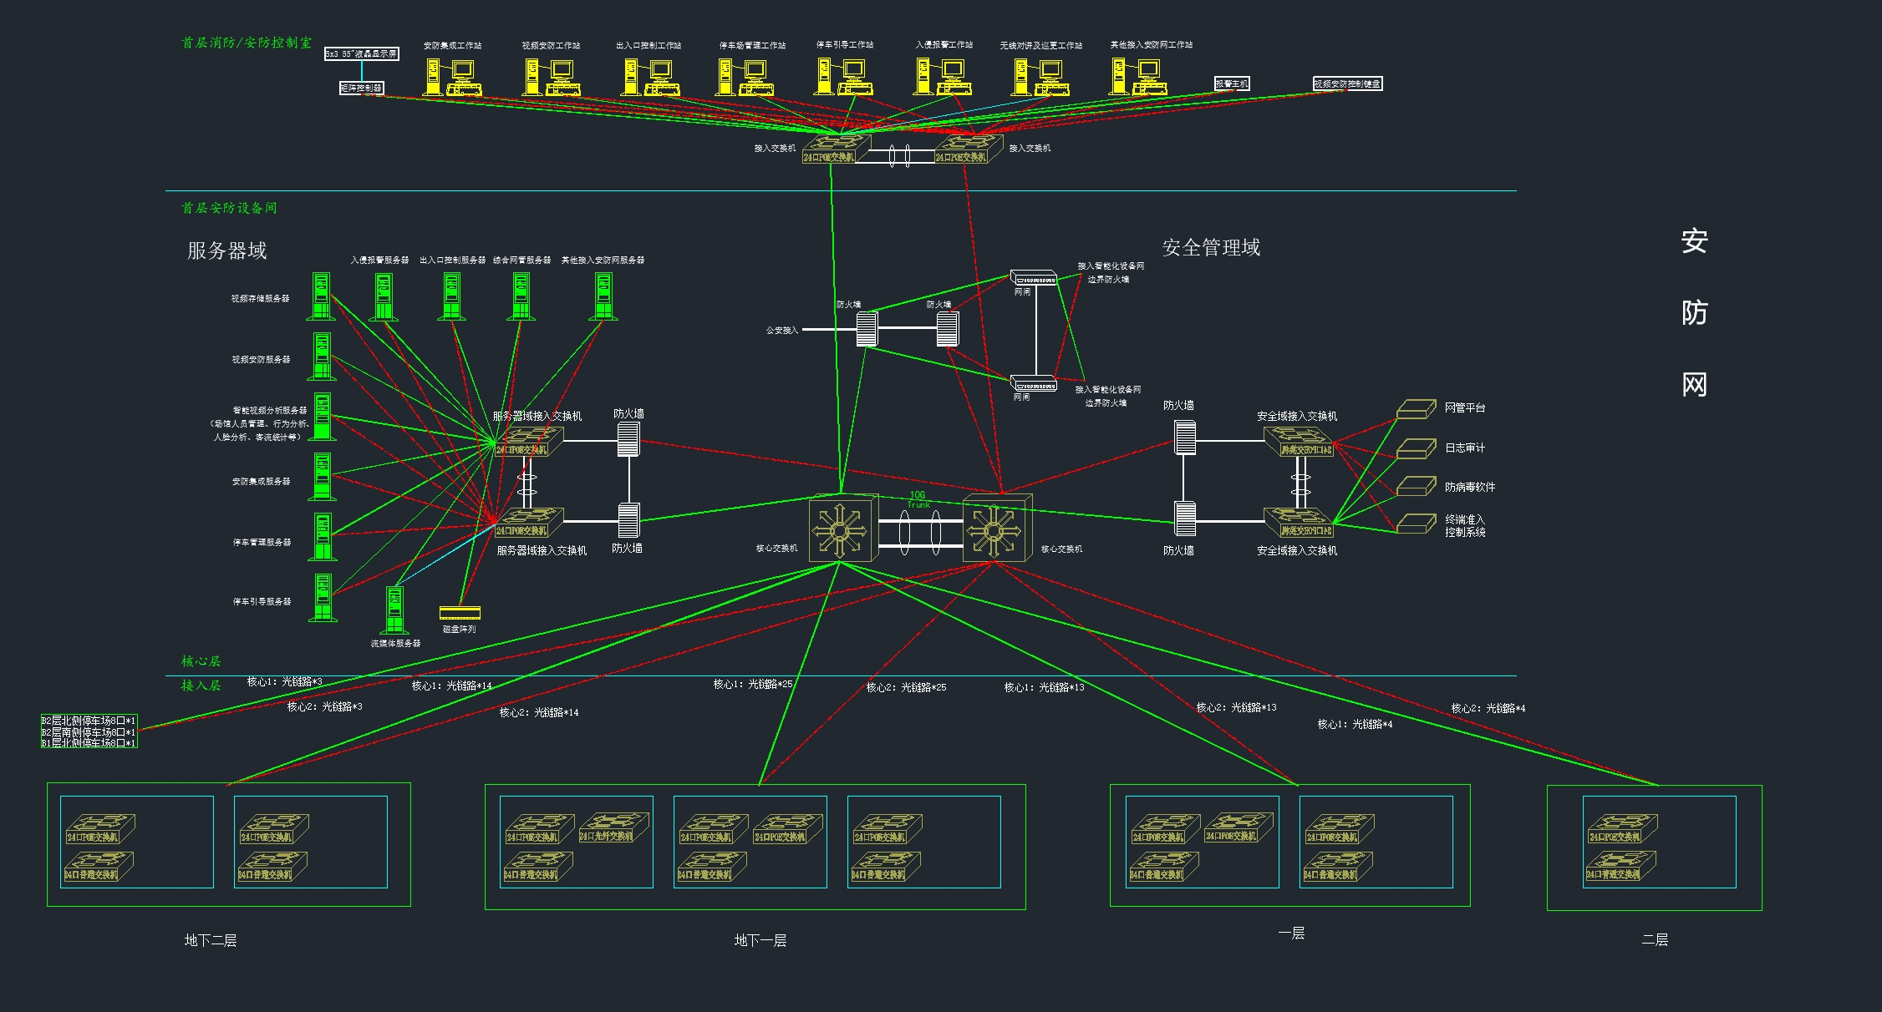Click the 安防集成工作站 workstation icon
The height and width of the screenshot is (1012, 1882).
click(452, 77)
